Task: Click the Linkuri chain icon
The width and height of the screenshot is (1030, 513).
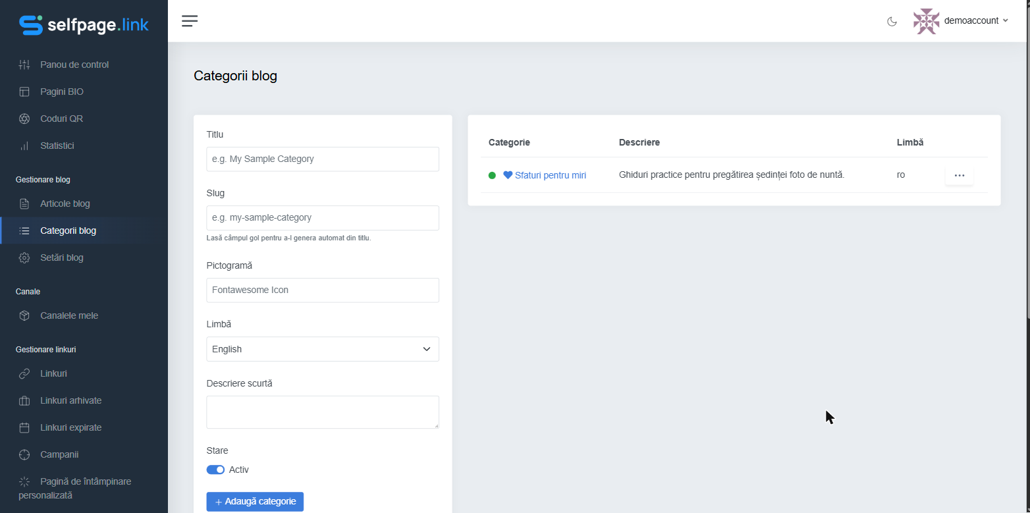Action: pos(24,373)
